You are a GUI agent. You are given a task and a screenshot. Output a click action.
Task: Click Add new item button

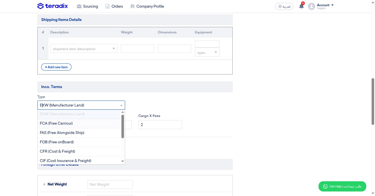tap(56, 67)
